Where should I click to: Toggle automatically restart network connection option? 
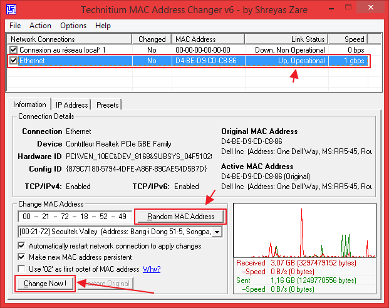[21, 246]
